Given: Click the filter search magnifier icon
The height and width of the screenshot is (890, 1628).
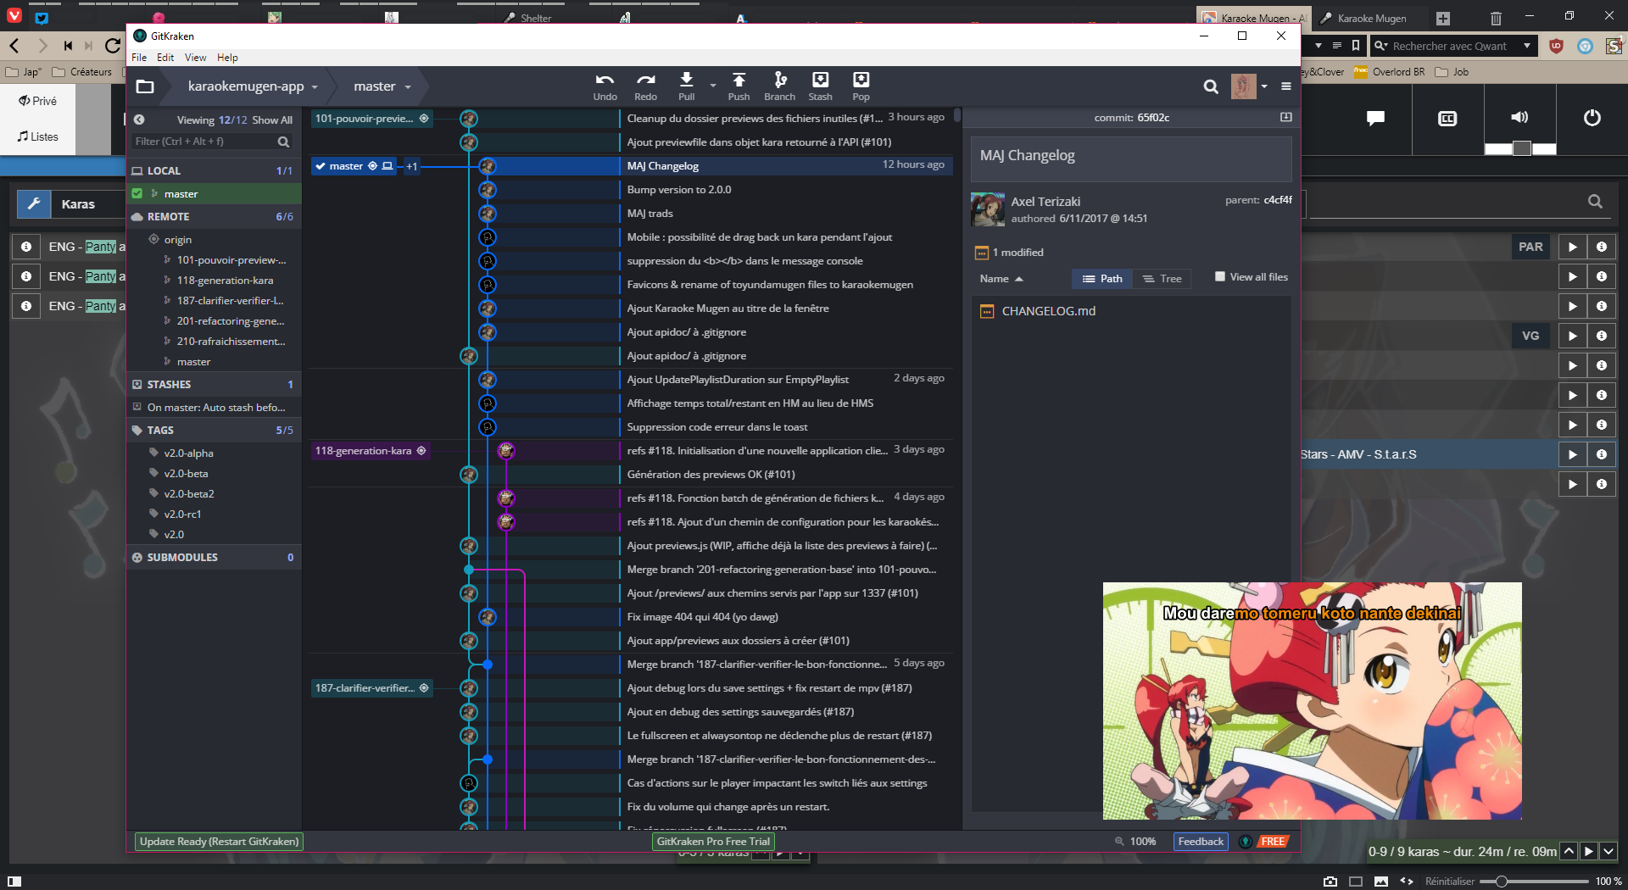Looking at the screenshot, I should [x=283, y=142].
